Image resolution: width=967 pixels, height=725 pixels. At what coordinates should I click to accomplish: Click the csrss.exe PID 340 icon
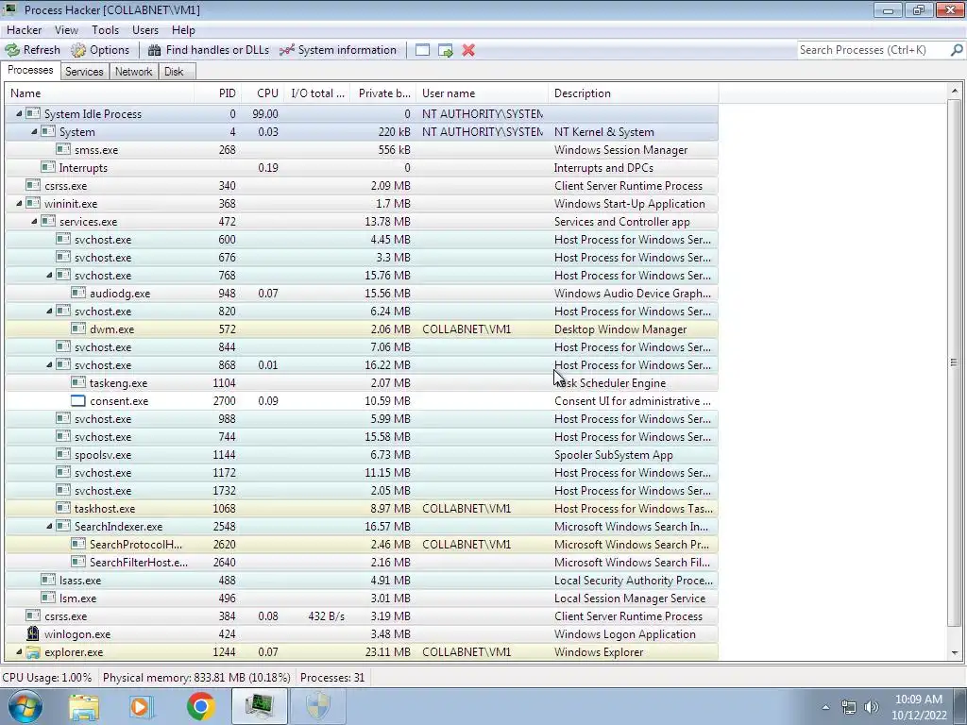(33, 185)
